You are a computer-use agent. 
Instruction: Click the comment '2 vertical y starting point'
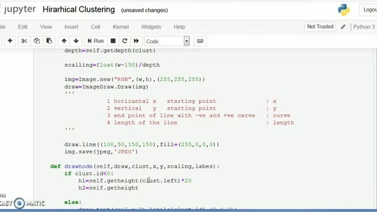click(x=161, y=108)
